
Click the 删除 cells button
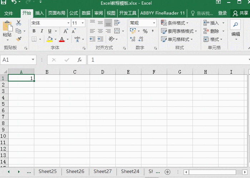[211, 31]
